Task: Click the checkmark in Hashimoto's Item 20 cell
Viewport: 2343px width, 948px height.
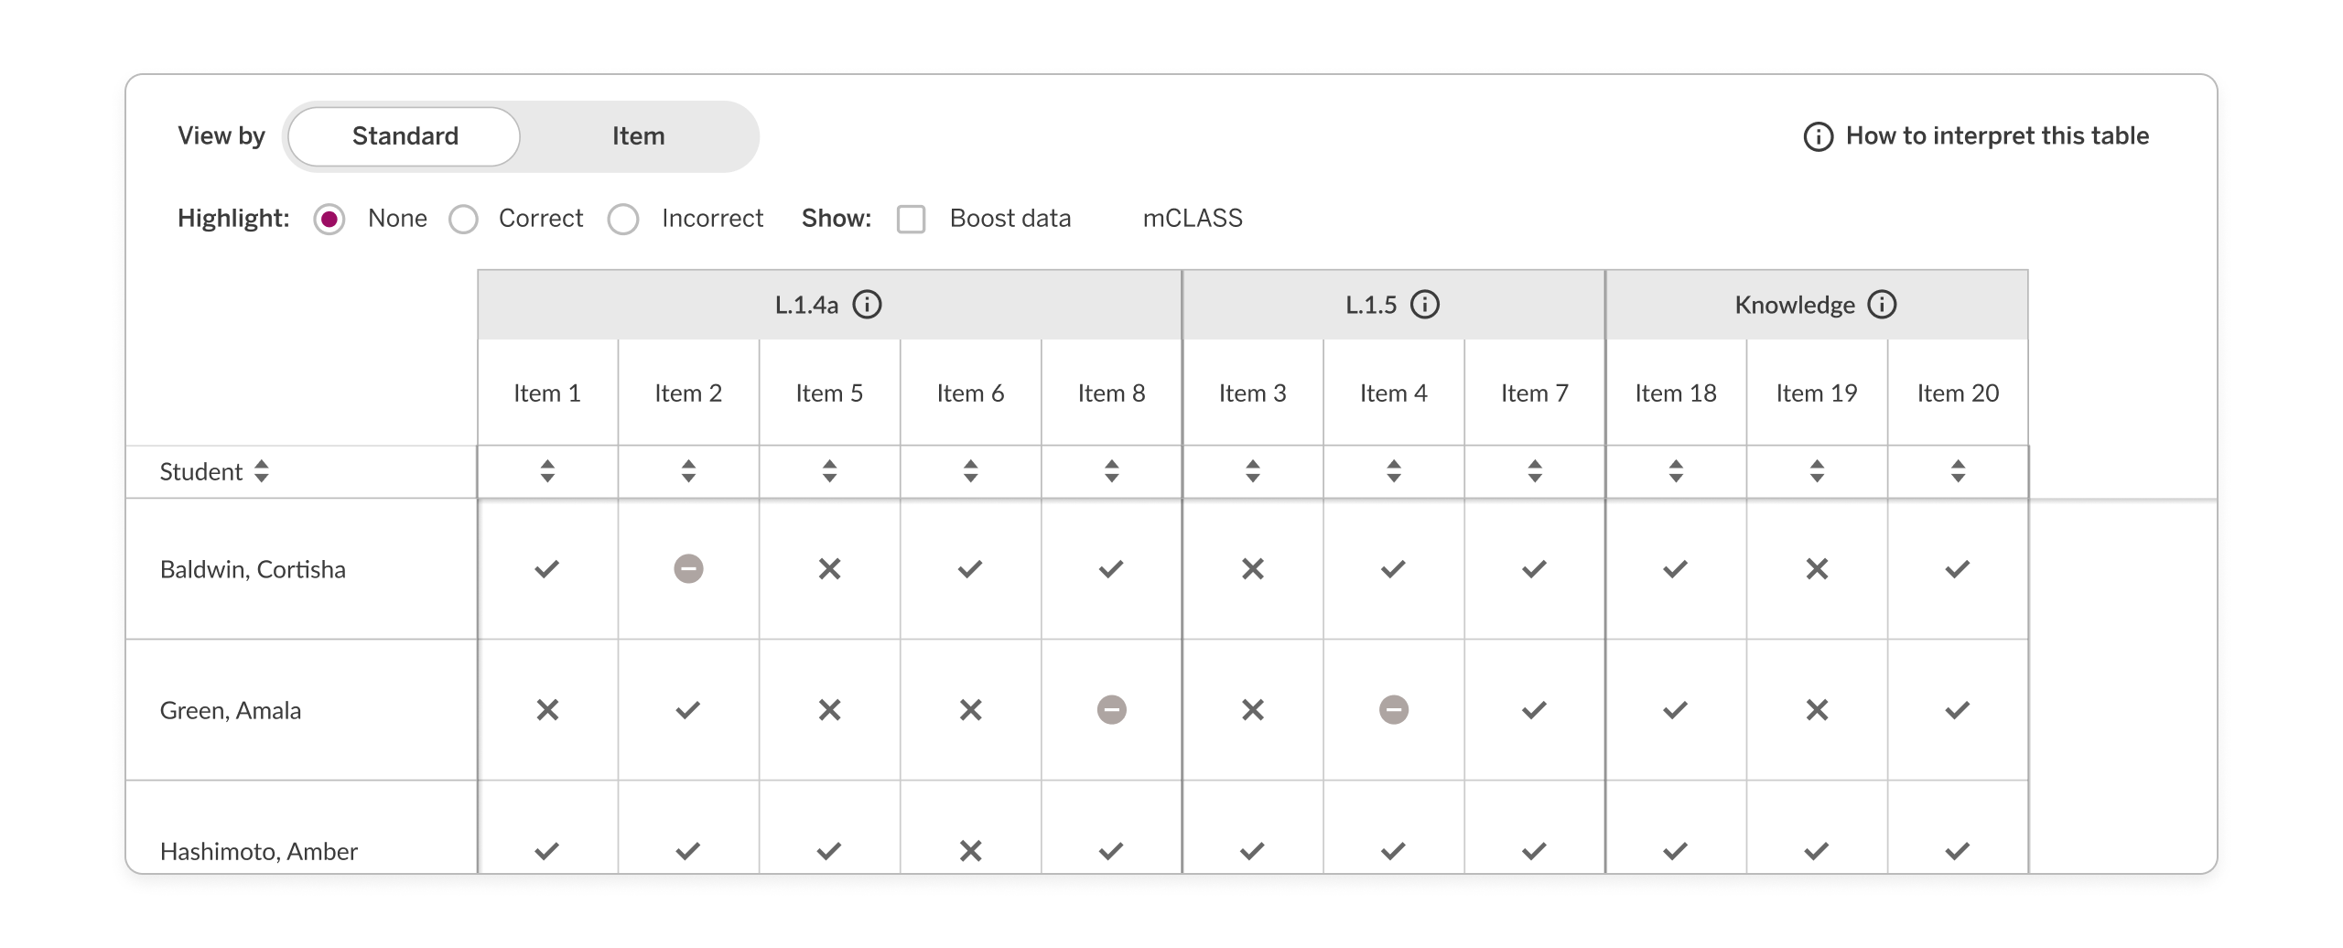Action: (x=1957, y=850)
